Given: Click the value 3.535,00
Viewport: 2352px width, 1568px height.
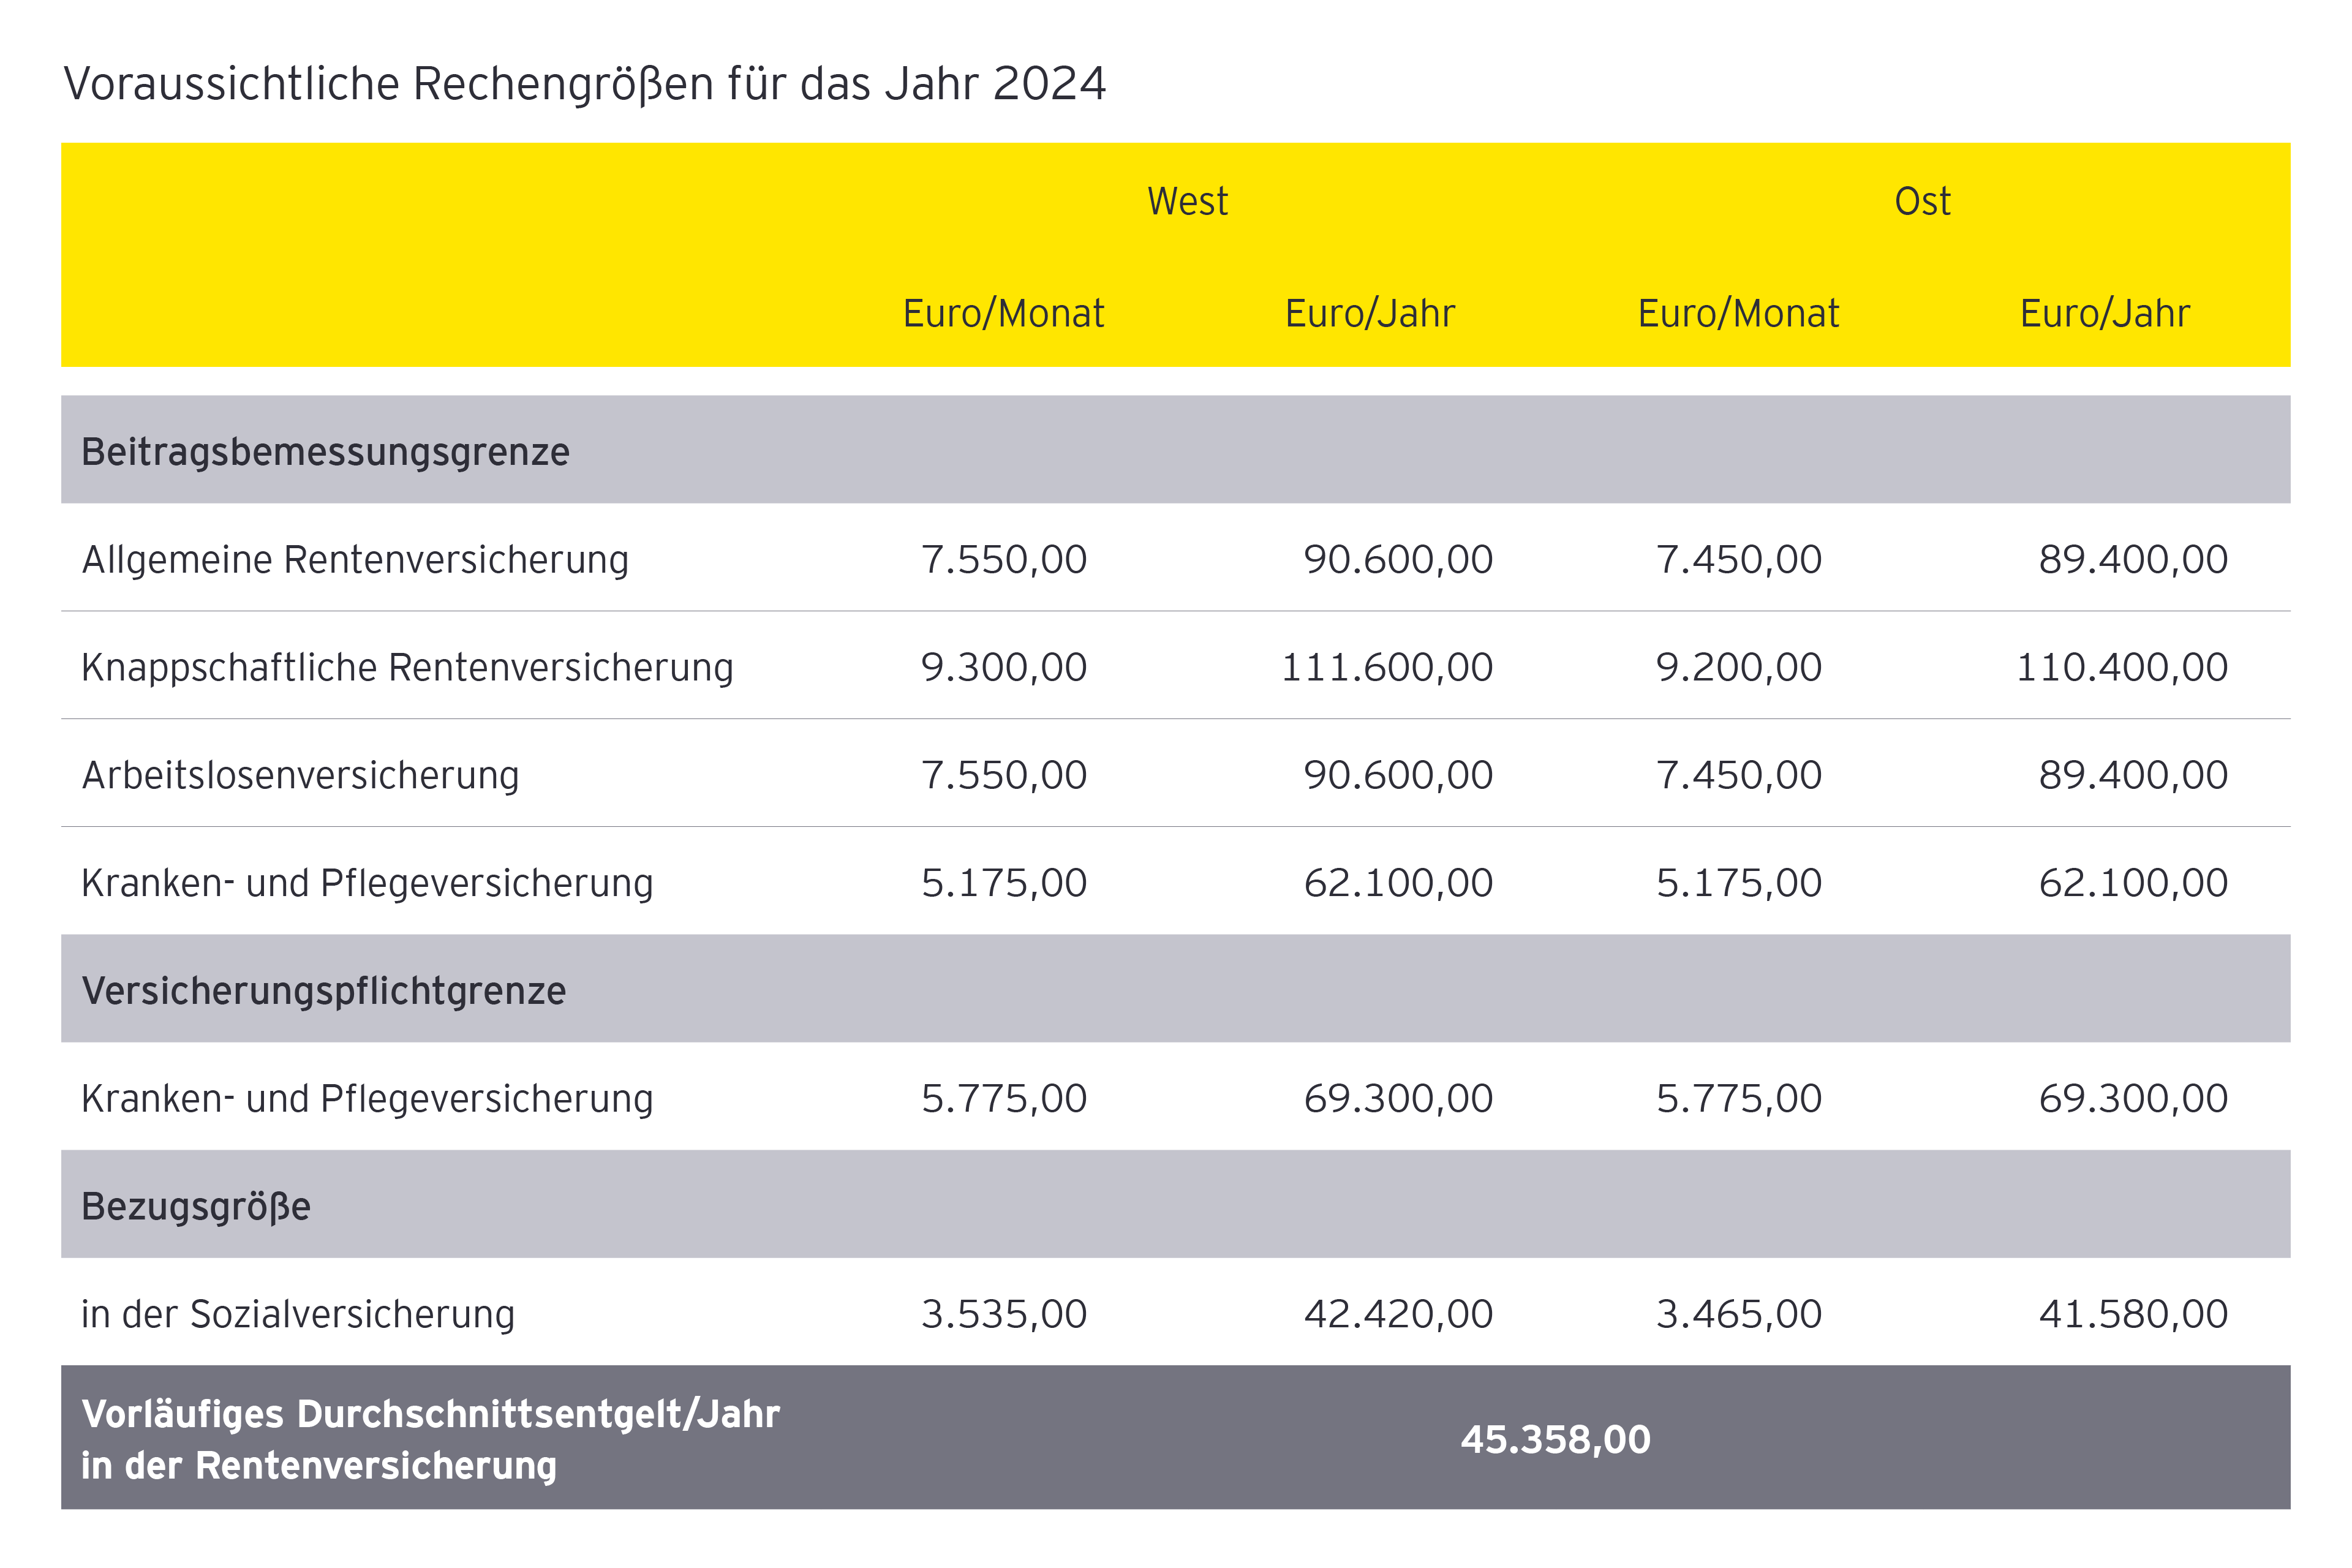Looking at the screenshot, I should pyautogui.click(x=1003, y=1314).
